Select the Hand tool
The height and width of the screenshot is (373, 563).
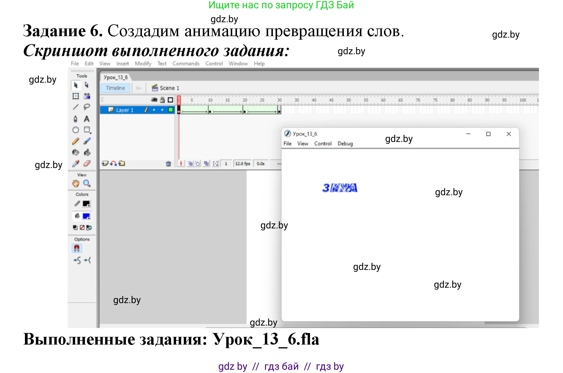point(76,184)
